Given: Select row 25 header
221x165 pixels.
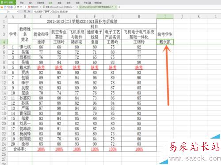Looking at the screenshot, I should pyautogui.click(x=4, y=149).
